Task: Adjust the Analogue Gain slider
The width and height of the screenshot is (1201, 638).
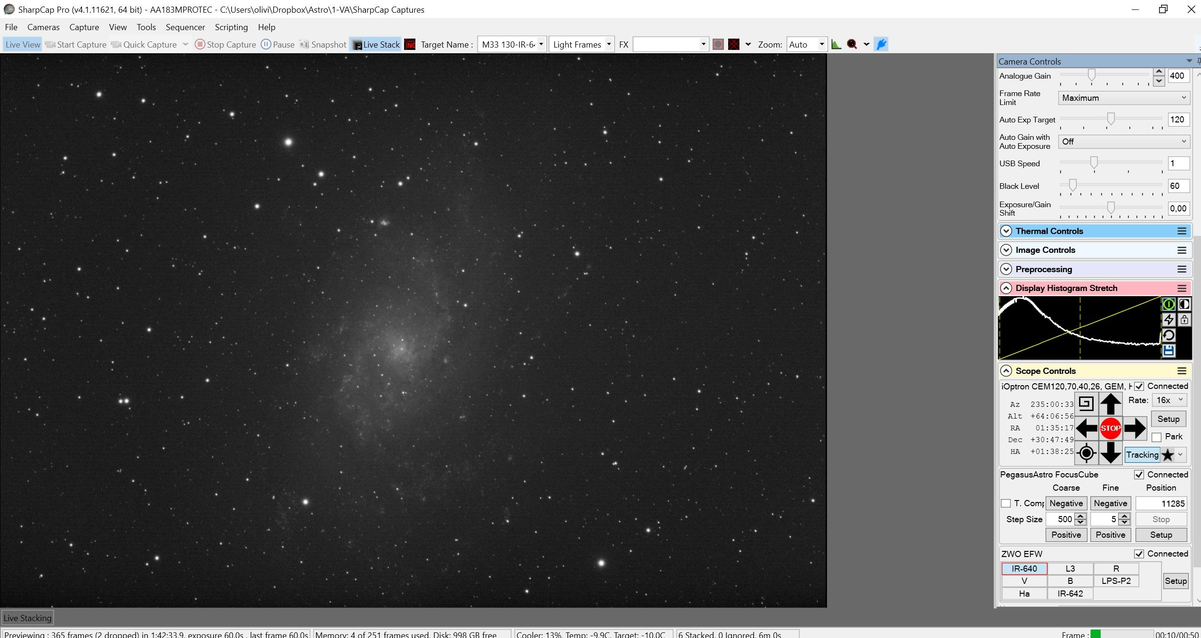Action: click(1091, 75)
